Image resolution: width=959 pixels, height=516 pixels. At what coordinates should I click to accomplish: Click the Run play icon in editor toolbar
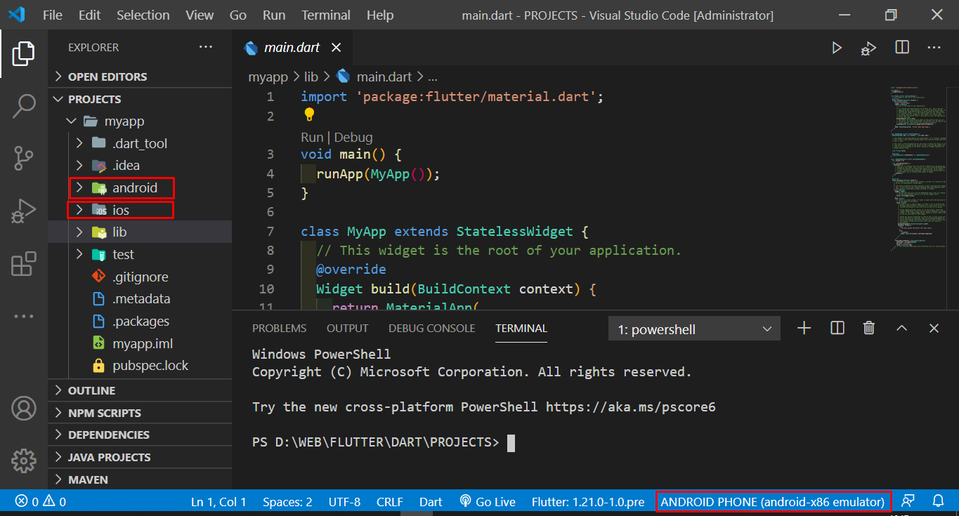click(837, 48)
